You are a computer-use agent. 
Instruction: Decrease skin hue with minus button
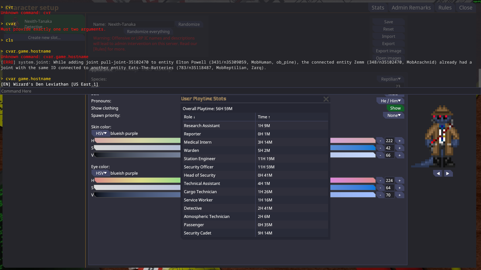(380, 141)
